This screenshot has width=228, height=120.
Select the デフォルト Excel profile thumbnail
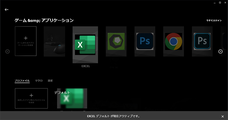pos(72,98)
